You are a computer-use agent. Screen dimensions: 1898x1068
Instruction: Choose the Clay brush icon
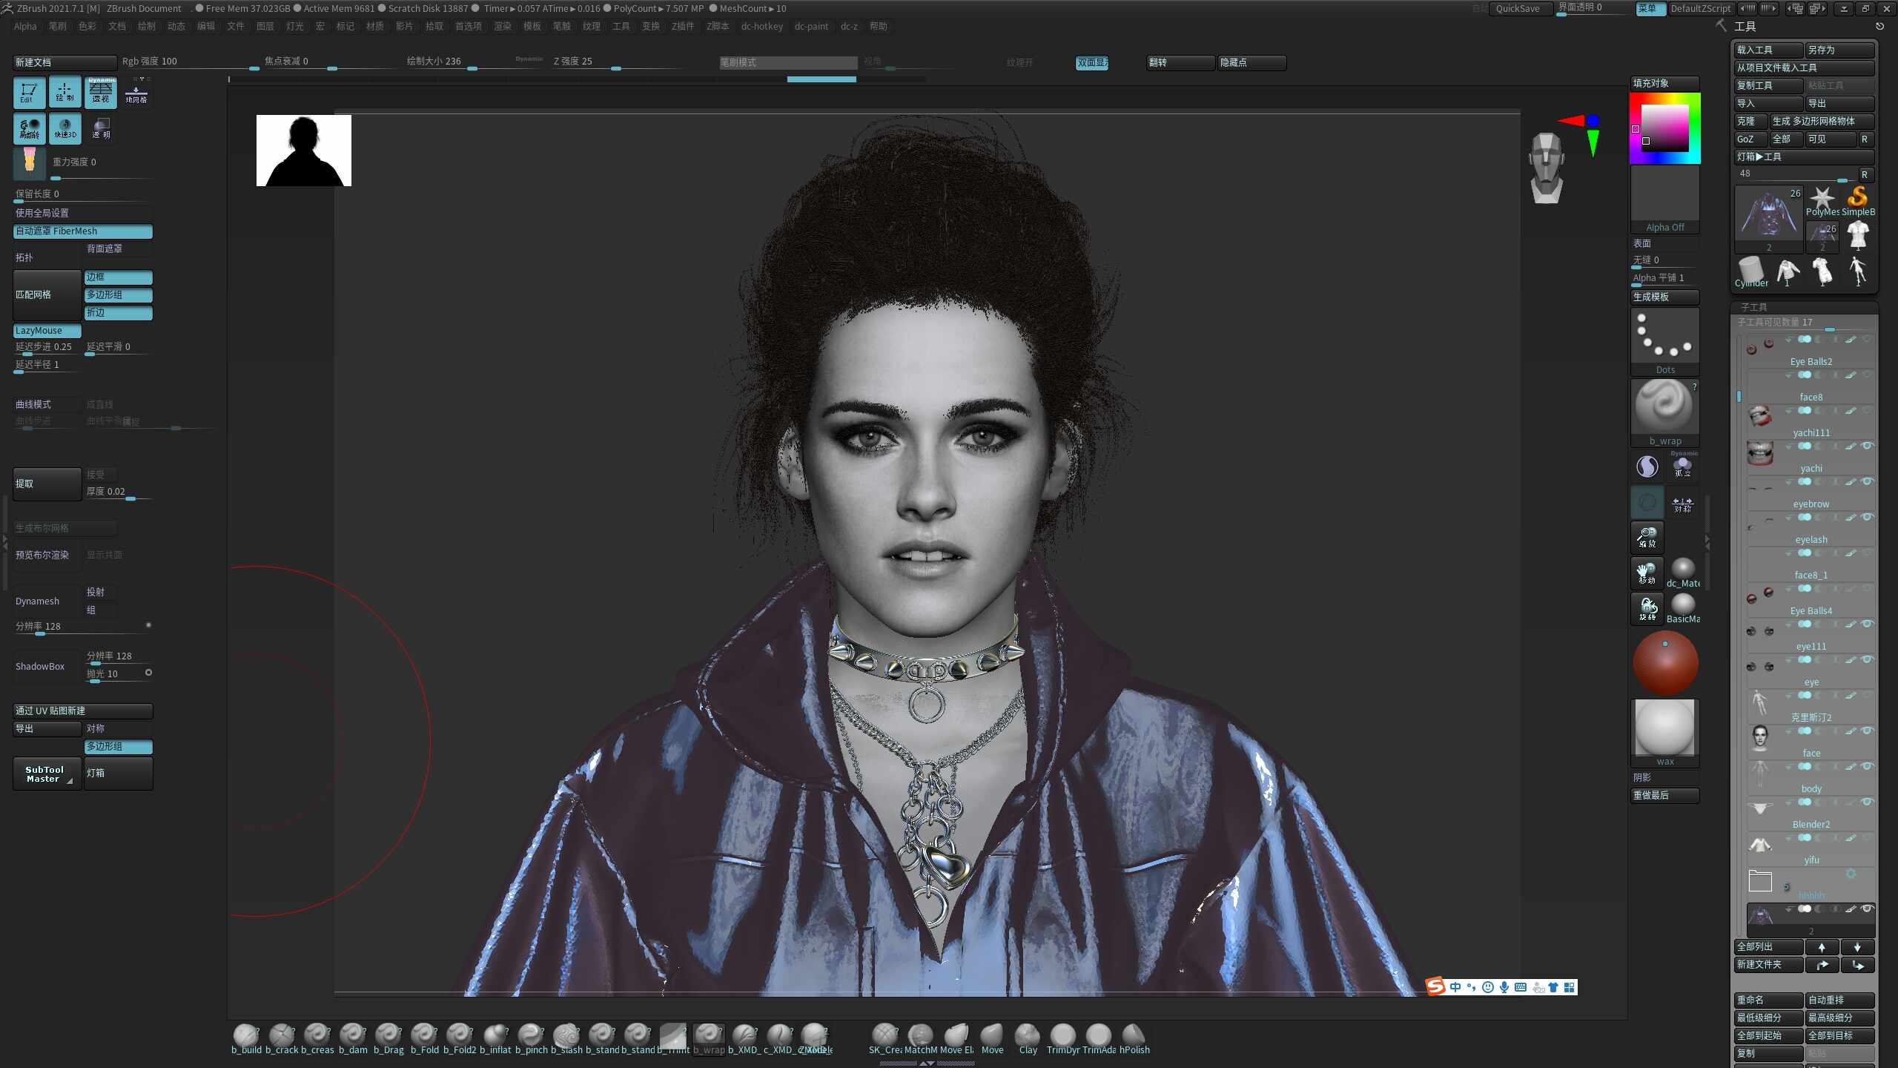pyautogui.click(x=1028, y=1038)
